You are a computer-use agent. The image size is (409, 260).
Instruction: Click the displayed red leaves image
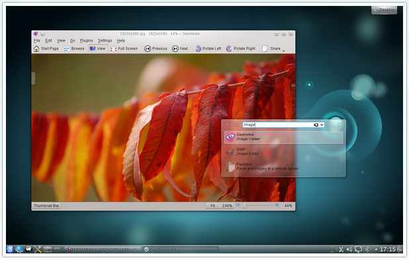tap(163, 127)
